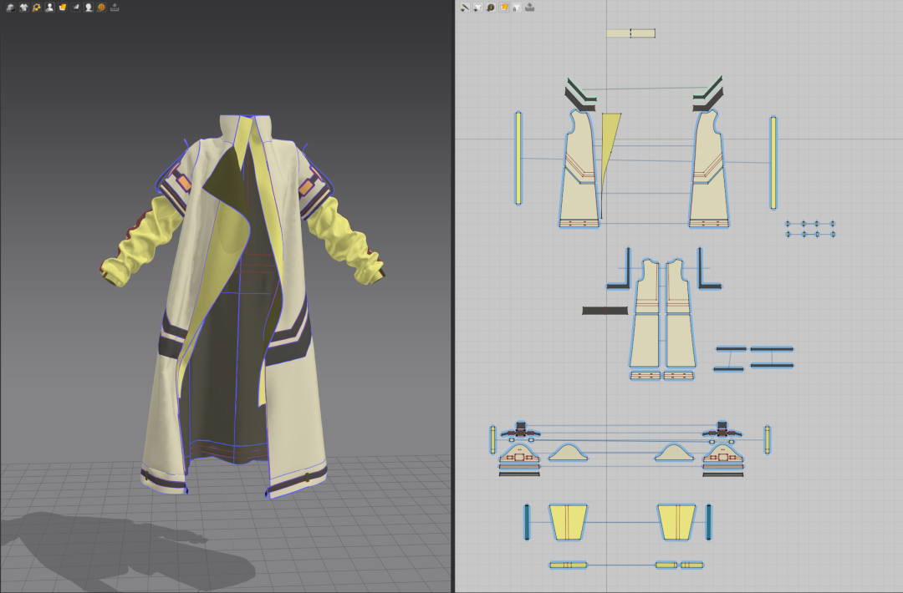
Task: Select left upper-sleeve patch pattern with buckle
Action: [519, 455]
